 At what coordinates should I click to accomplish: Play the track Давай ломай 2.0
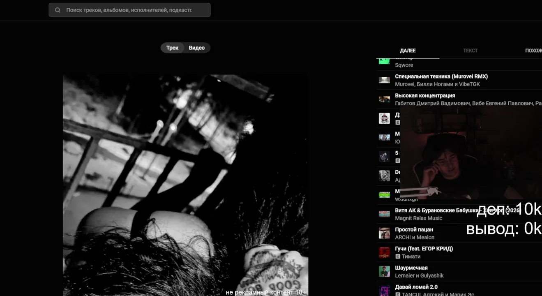tap(416, 287)
